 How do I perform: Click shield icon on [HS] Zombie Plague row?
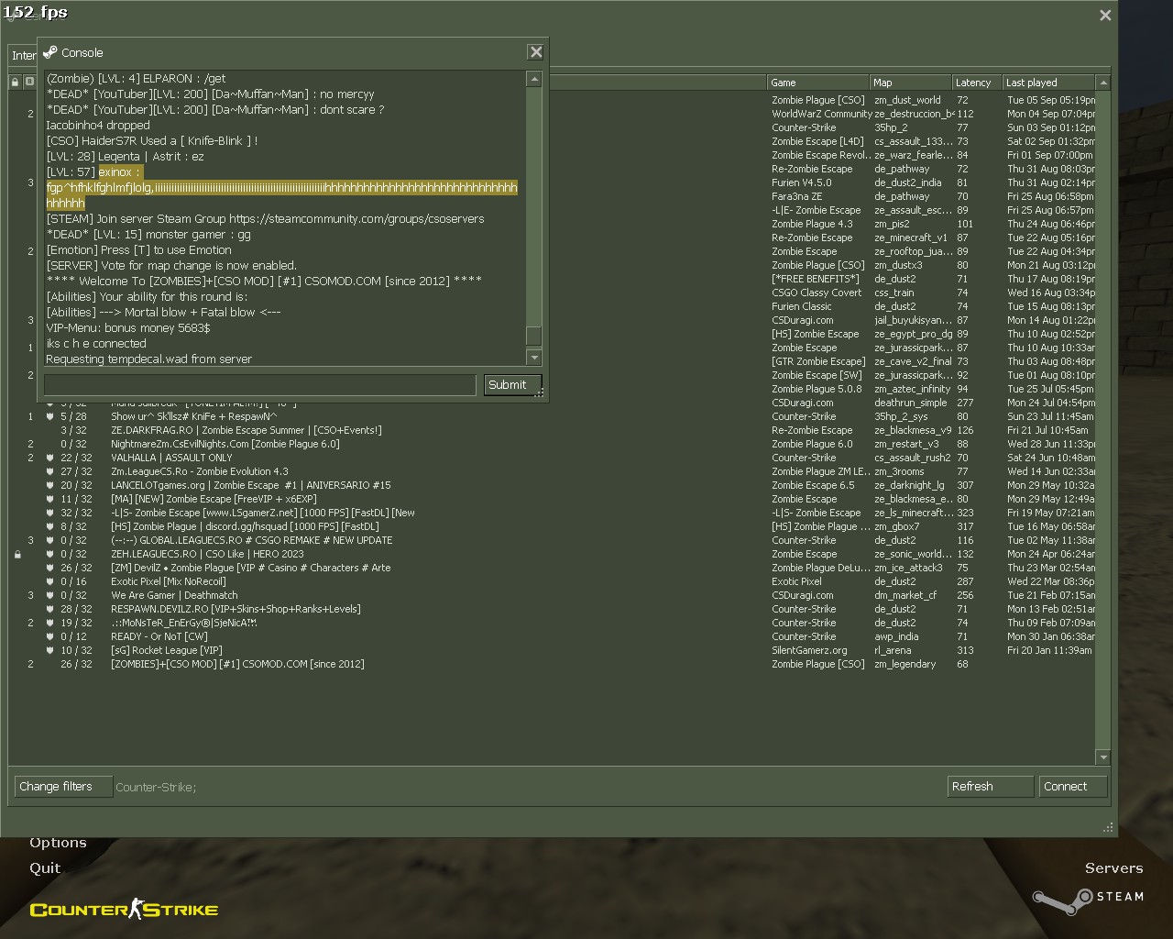[51, 526]
